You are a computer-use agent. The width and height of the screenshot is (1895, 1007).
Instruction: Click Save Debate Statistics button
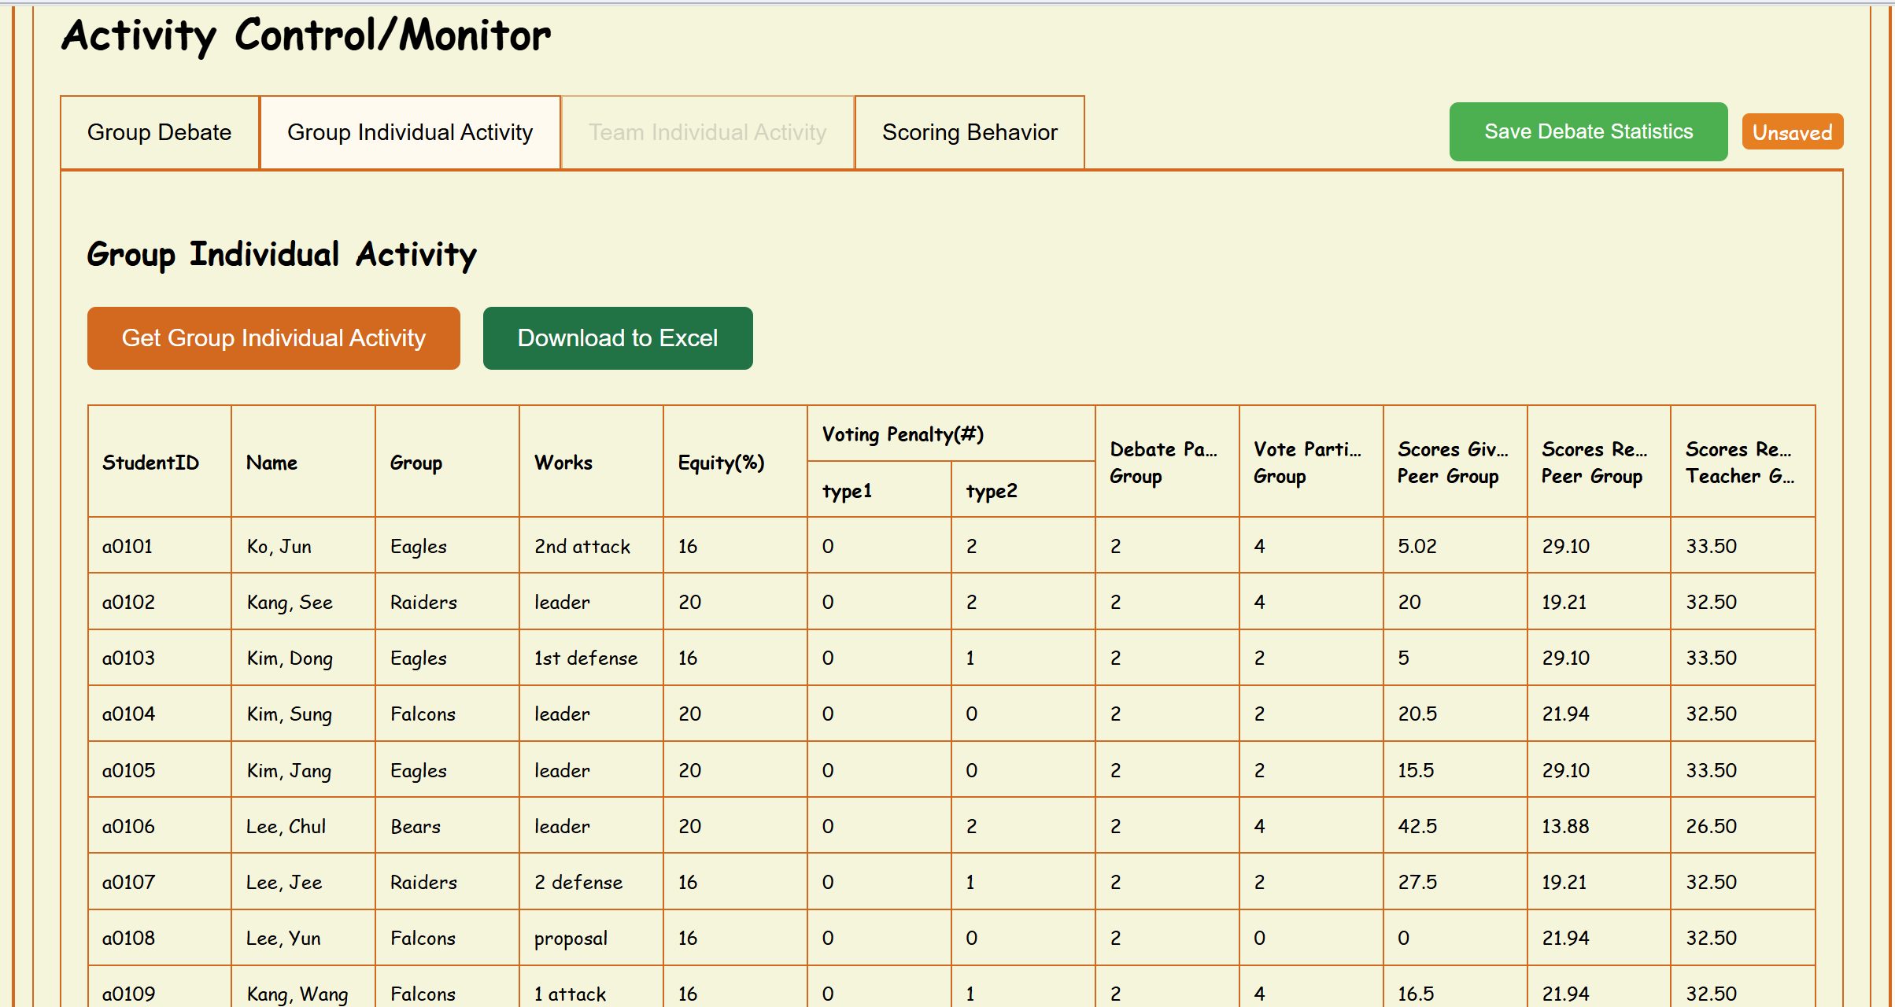coord(1588,131)
